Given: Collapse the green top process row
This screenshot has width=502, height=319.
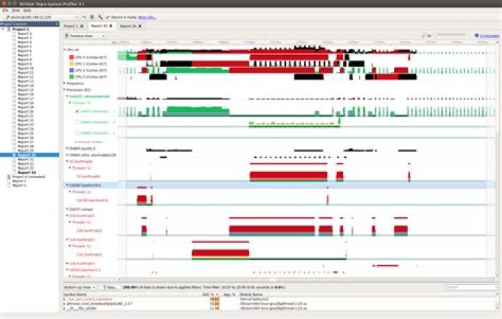Looking at the screenshot, I should pyautogui.click(x=67, y=96).
